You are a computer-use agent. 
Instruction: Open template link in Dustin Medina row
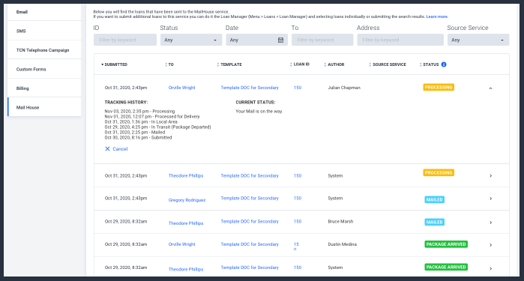(250, 244)
